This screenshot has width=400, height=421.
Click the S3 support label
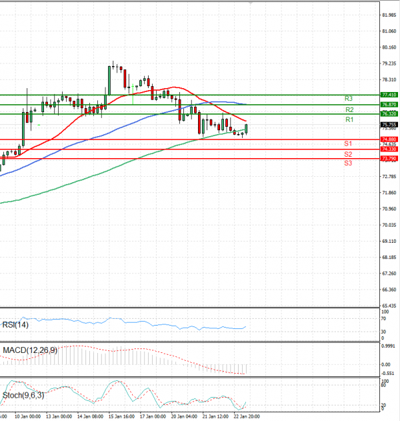348,163
